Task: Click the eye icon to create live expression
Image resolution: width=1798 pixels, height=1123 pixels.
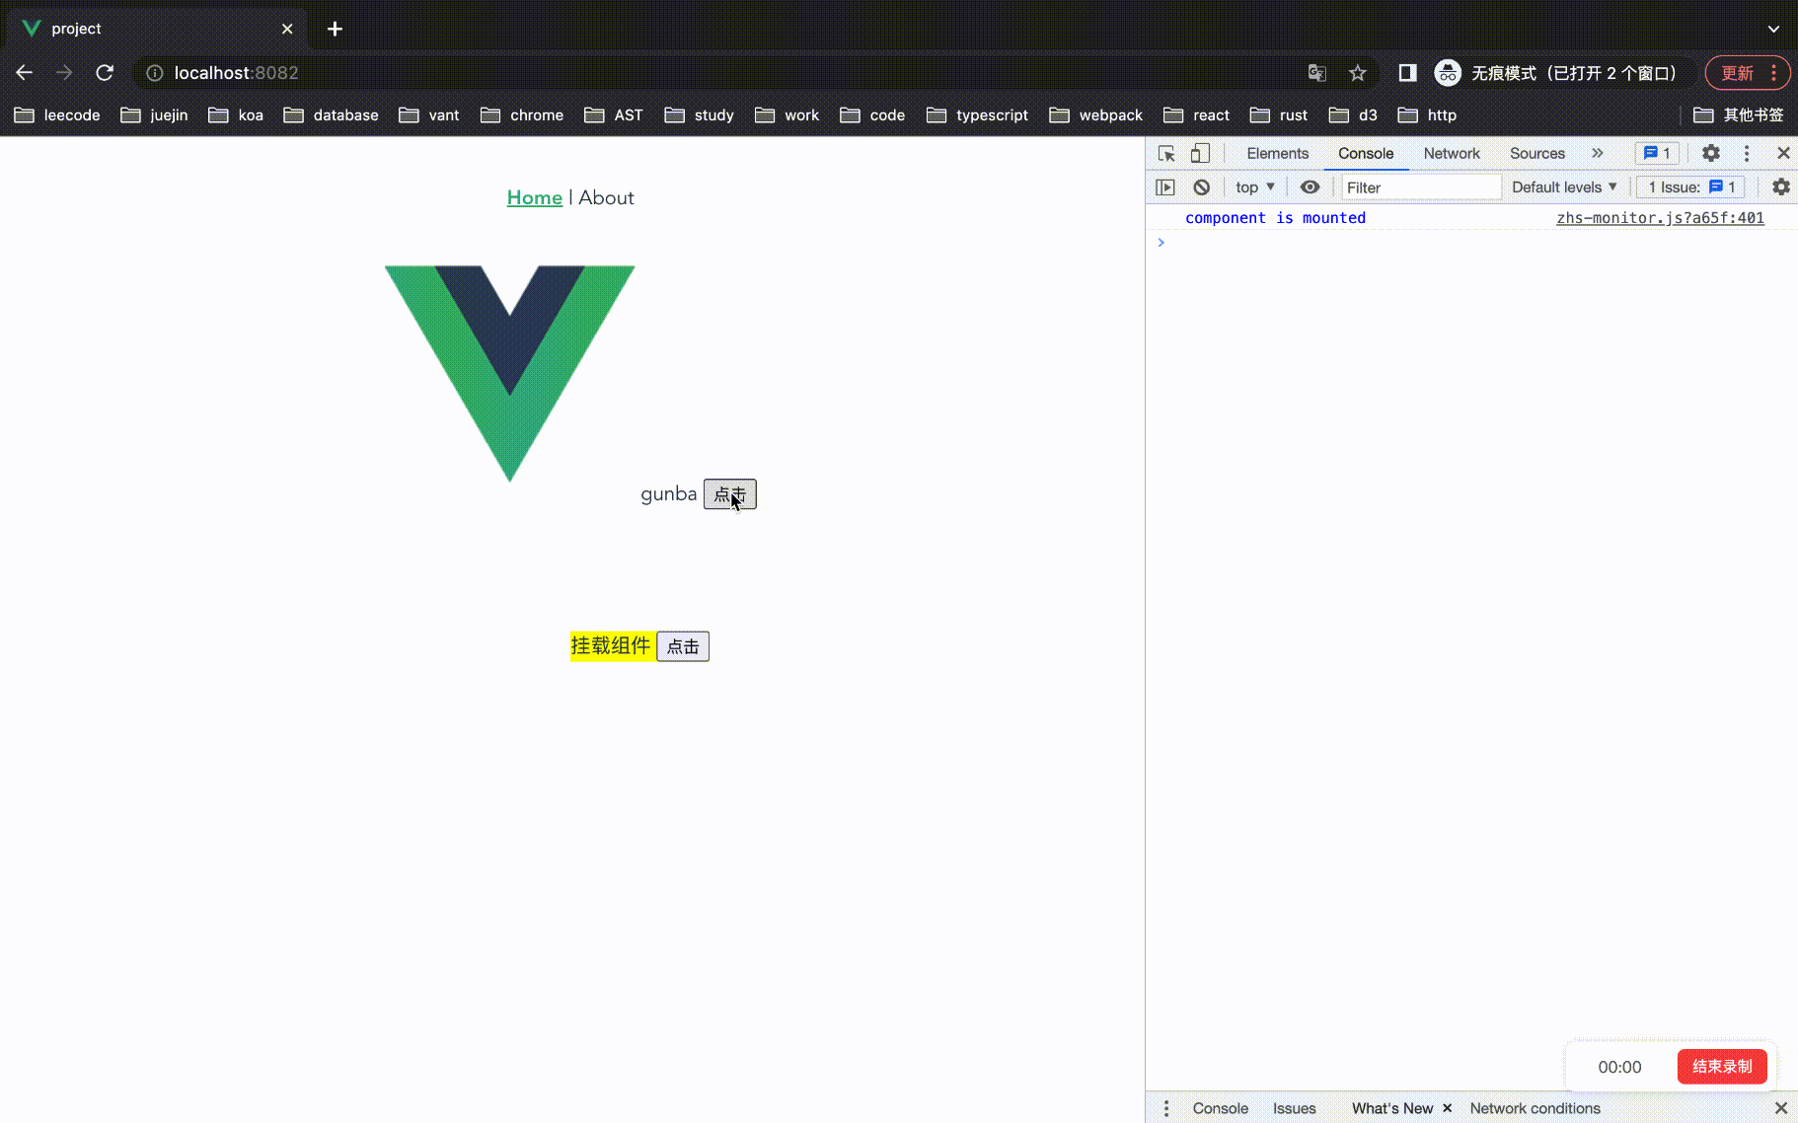Action: [1310, 187]
